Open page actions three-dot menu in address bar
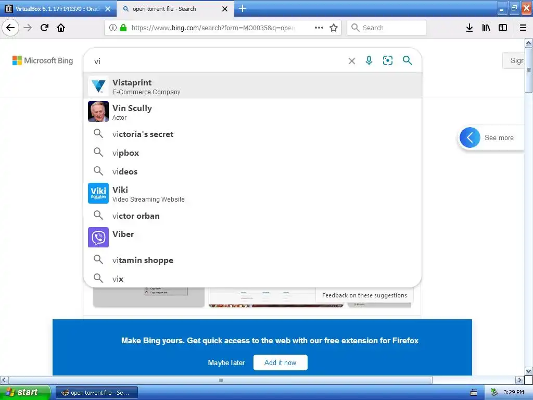Image resolution: width=533 pixels, height=400 pixels. 319,28
